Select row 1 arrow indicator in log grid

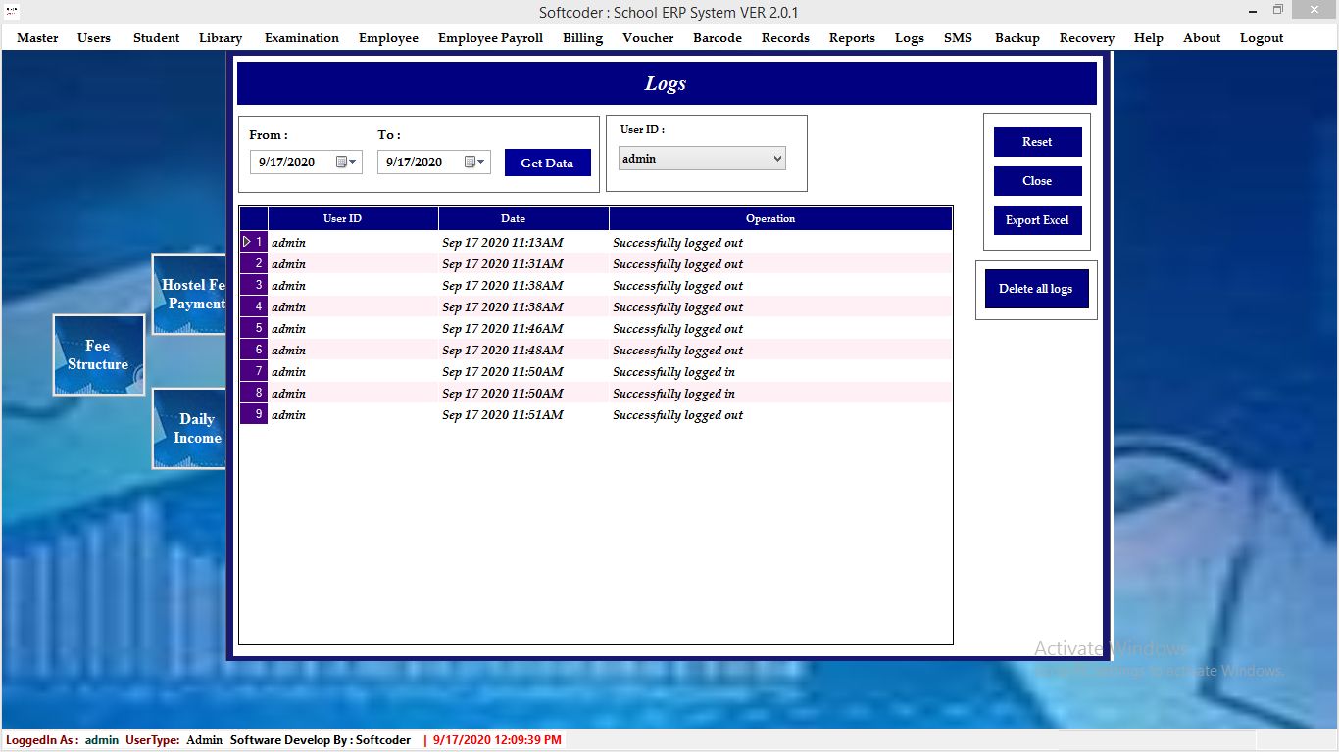point(247,242)
